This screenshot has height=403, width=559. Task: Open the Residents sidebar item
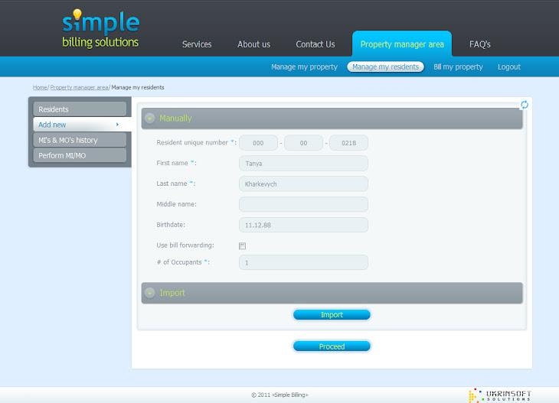click(80, 109)
